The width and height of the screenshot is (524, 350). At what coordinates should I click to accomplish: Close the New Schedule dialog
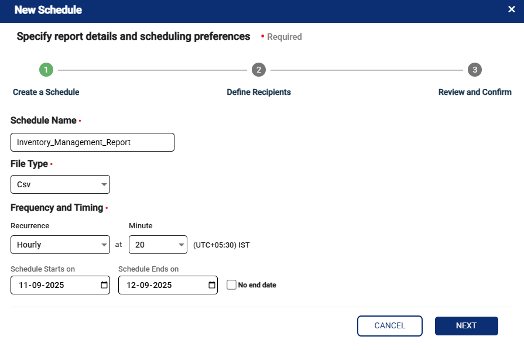[x=511, y=9]
